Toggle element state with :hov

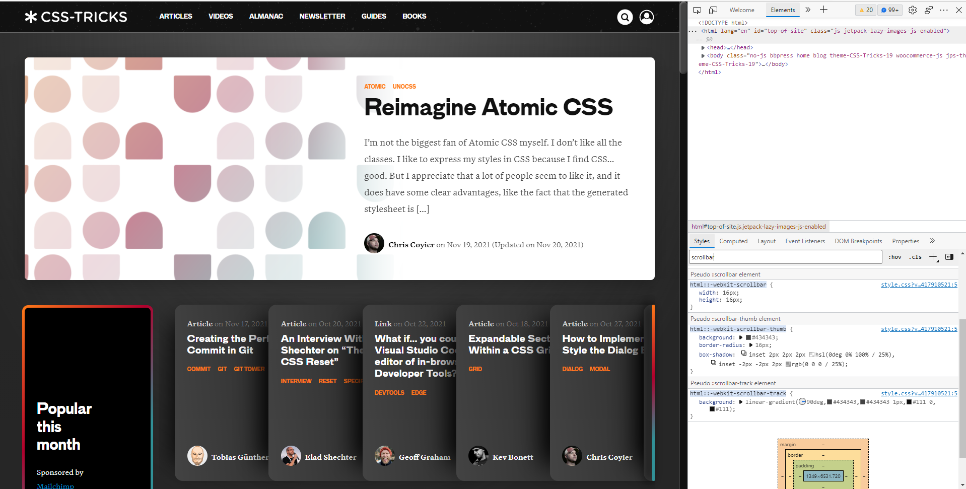(895, 257)
